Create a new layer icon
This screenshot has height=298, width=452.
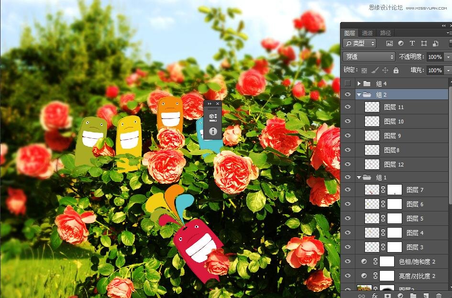426,296
